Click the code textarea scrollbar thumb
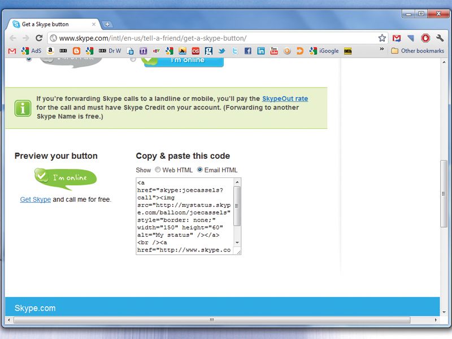This screenshot has width=452, height=339. pos(237,206)
